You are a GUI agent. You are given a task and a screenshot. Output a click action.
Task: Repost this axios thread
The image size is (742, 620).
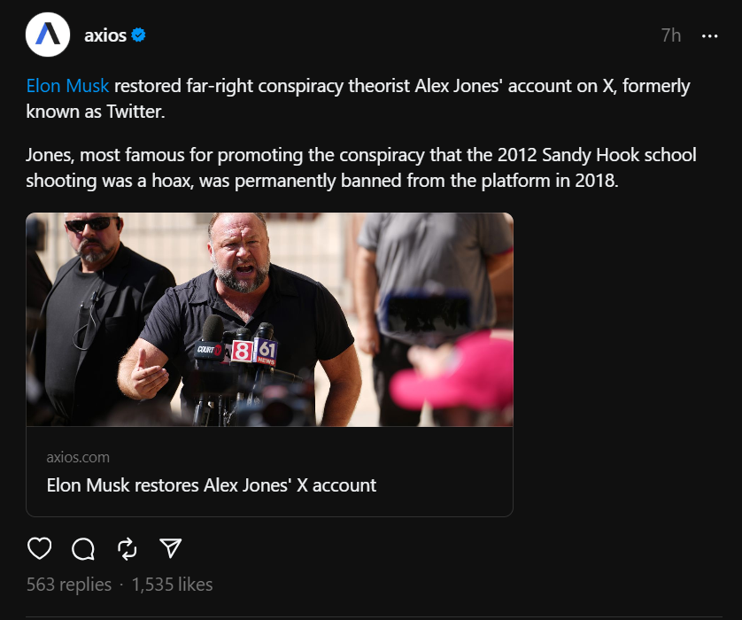(x=128, y=549)
